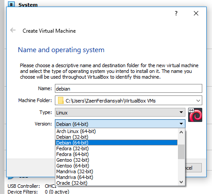Click the partially hidden Cancel button
The image size is (212, 194).
193,168
